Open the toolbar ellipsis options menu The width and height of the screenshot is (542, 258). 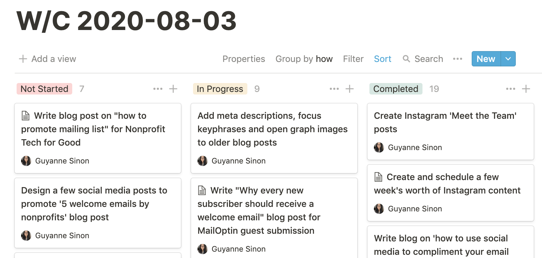[x=457, y=59]
